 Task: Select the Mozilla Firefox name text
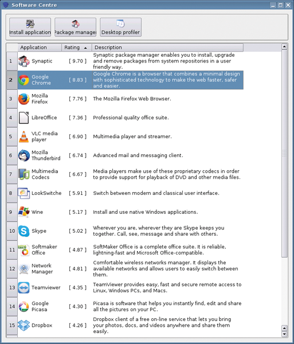(40, 99)
